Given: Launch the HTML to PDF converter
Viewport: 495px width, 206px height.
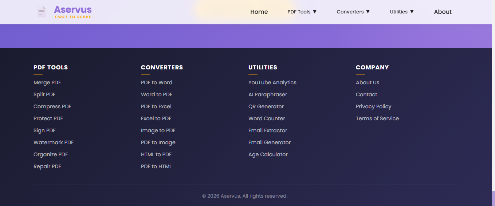Looking at the screenshot, I should click(156, 154).
